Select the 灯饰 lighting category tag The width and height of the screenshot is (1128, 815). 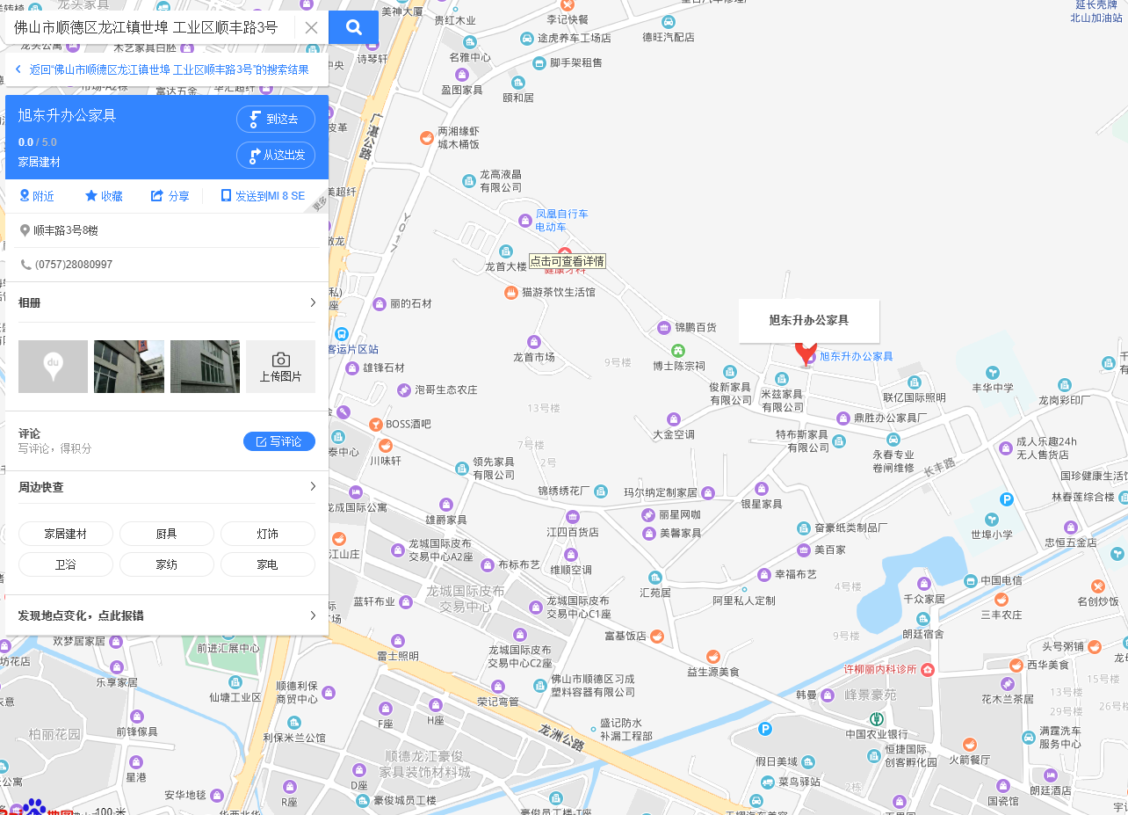[267, 534]
